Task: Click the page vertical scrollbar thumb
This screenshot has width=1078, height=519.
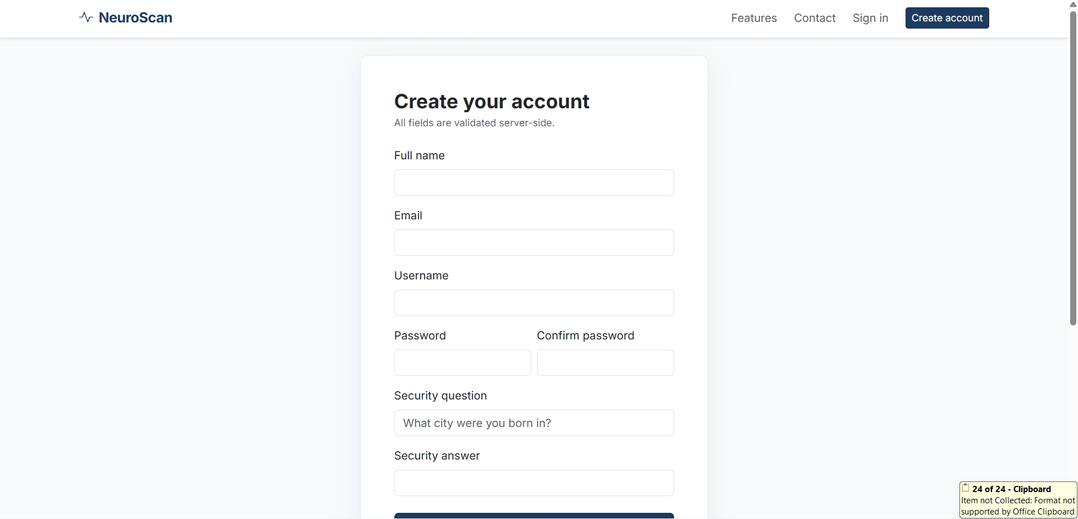Action: coord(1073,167)
